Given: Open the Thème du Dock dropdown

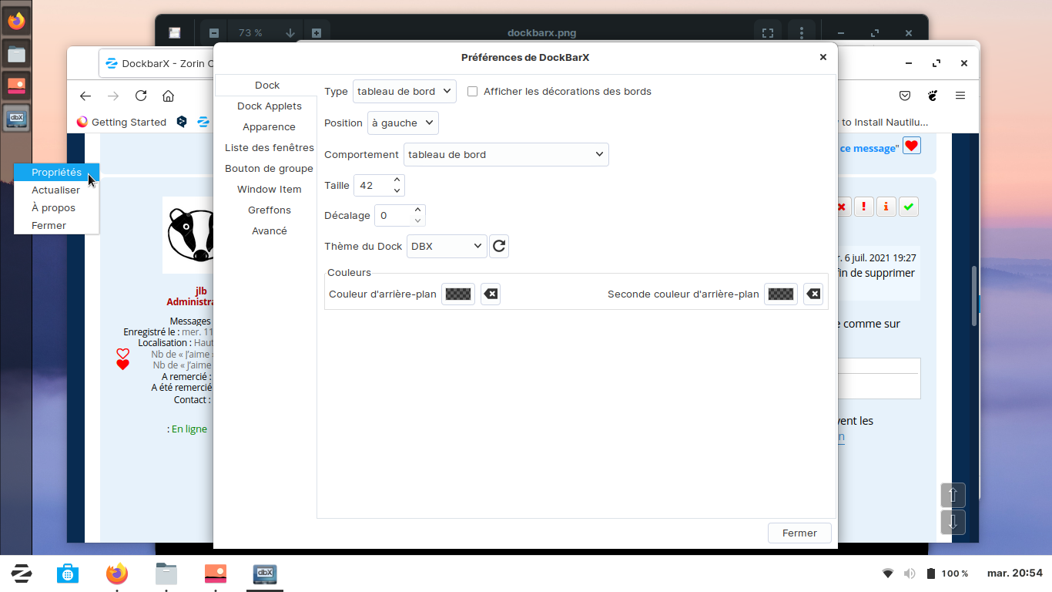Looking at the screenshot, I should (x=447, y=246).
